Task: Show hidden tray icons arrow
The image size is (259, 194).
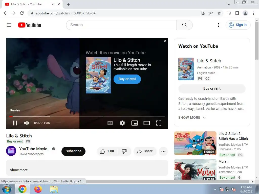Action: point(215,189)
